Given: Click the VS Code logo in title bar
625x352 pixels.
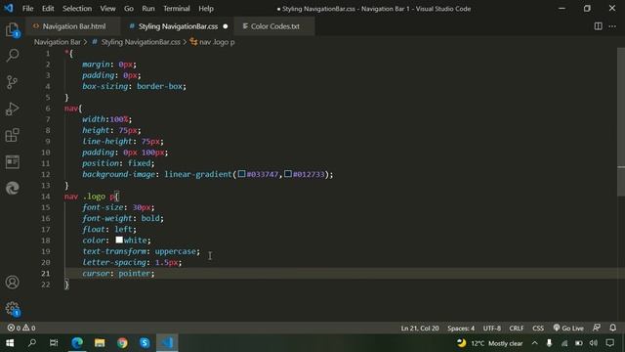Looking at the screenshot, I should coord(9,8).
